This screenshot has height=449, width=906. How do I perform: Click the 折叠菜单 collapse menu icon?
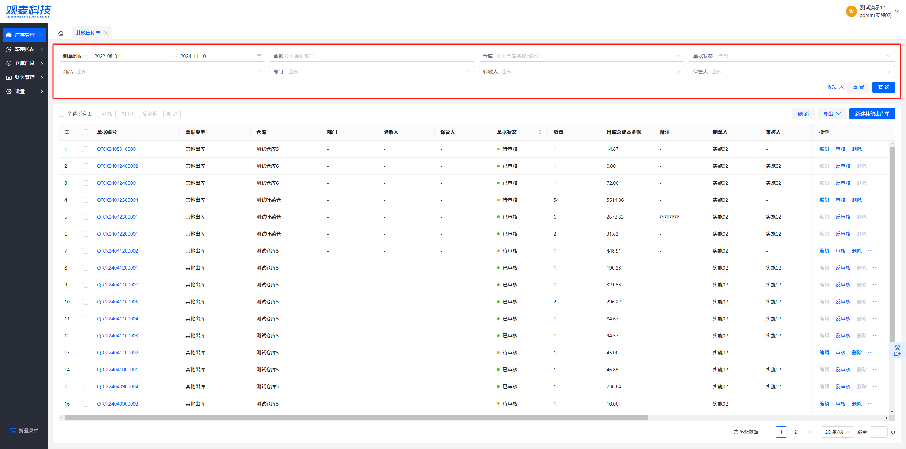point(13,430)
